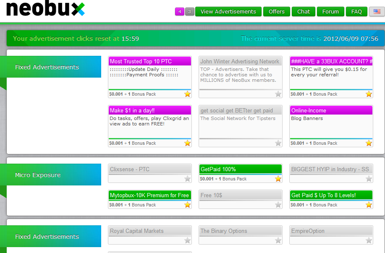Open Mytopbux-10K Premium for Free ad
Image resolution: width=385 pixels, height=253 pixels.
click(x=150, y=196)
